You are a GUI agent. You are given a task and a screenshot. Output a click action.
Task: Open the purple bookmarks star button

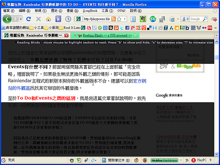(x=58, y=19)
